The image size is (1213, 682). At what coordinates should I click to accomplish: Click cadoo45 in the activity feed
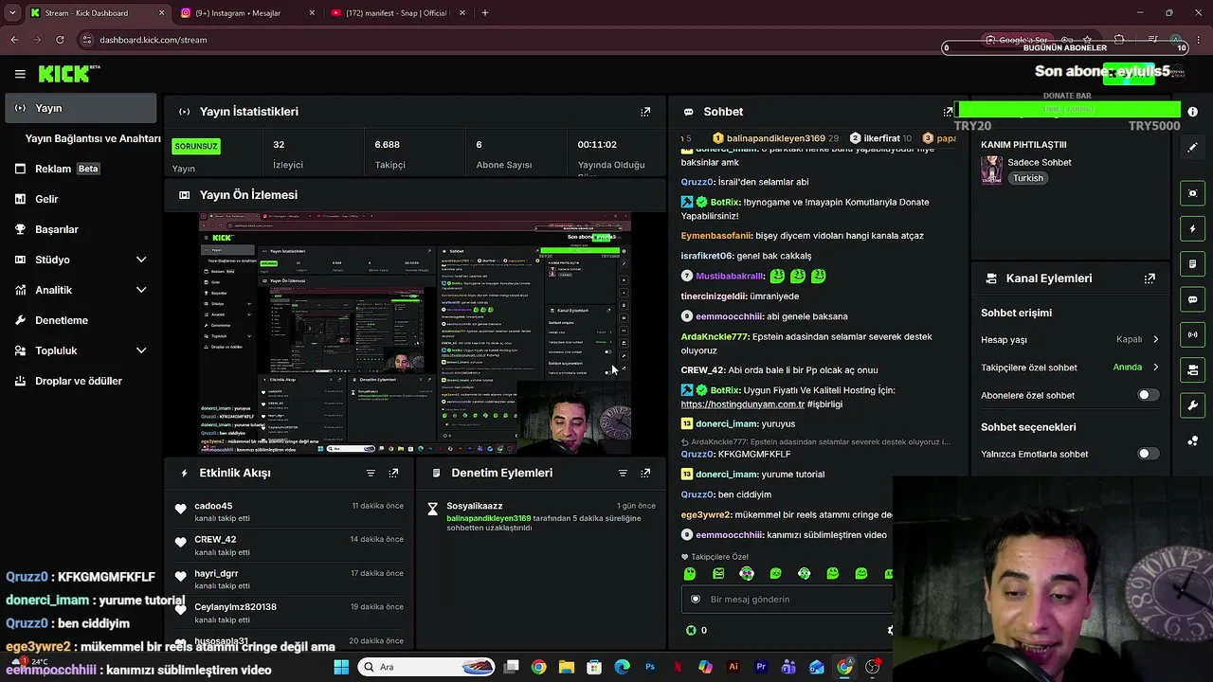pyautogui.click(x=213, y=506)
